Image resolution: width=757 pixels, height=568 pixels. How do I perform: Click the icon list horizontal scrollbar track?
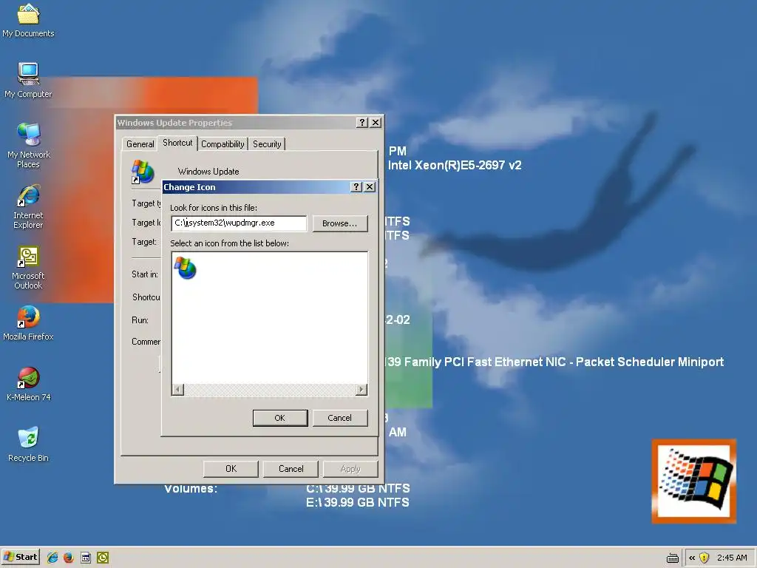(x=269, y=389)
